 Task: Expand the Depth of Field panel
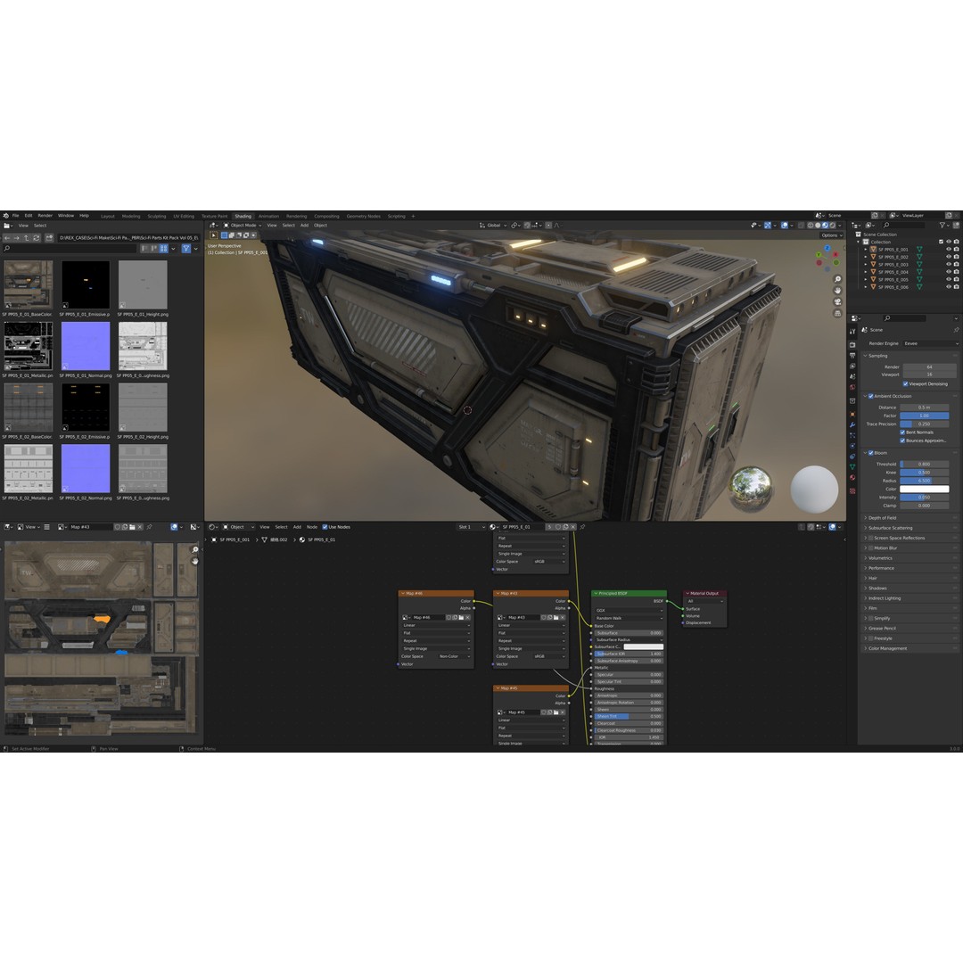coord(882,518)
